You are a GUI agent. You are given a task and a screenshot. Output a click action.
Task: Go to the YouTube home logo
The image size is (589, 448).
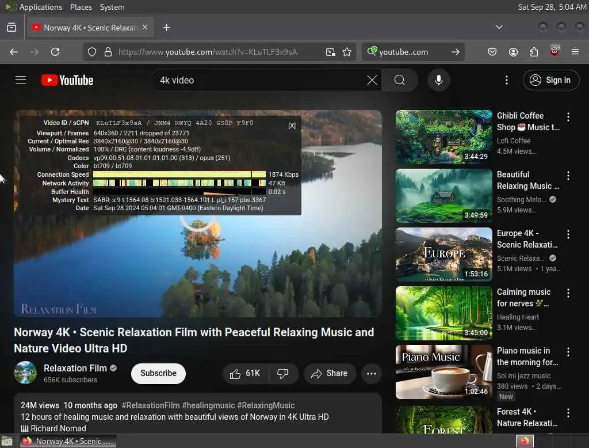click(x=67, y=80)
